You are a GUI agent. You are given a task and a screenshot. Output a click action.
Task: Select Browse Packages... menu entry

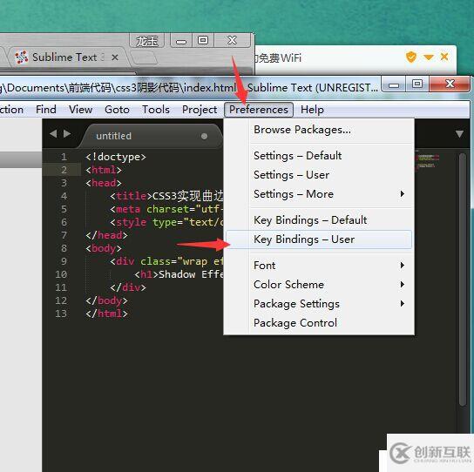(319, 130)
